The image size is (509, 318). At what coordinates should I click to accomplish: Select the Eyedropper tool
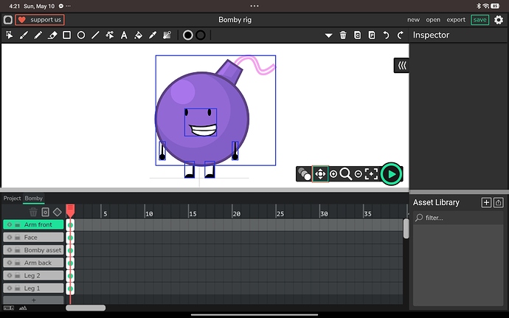coord(152,35)
